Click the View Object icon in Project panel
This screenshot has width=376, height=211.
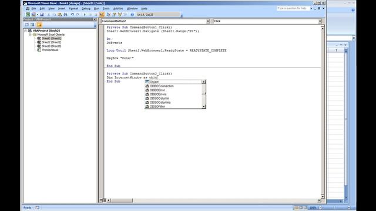coord(32,25)
